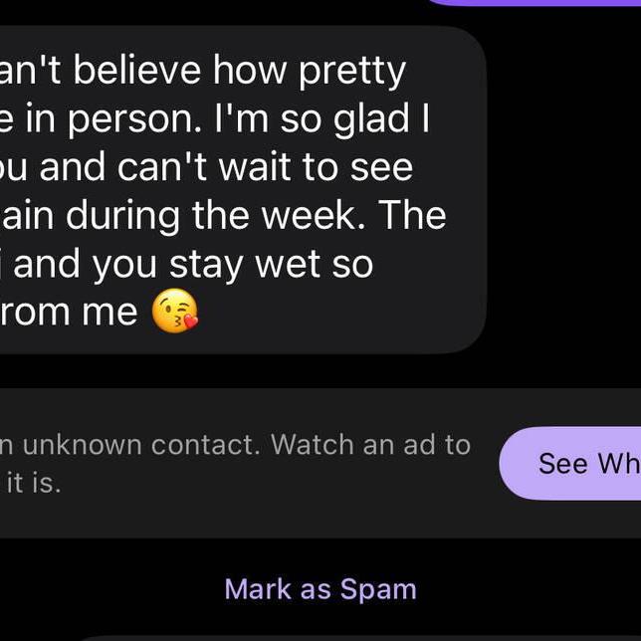Select the received gray message bubble
This screenshot has width=641, height=641.
click(x=243, y=190)
